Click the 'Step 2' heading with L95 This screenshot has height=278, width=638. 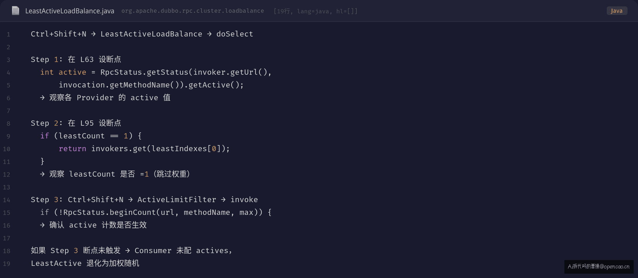click(76, 123)
